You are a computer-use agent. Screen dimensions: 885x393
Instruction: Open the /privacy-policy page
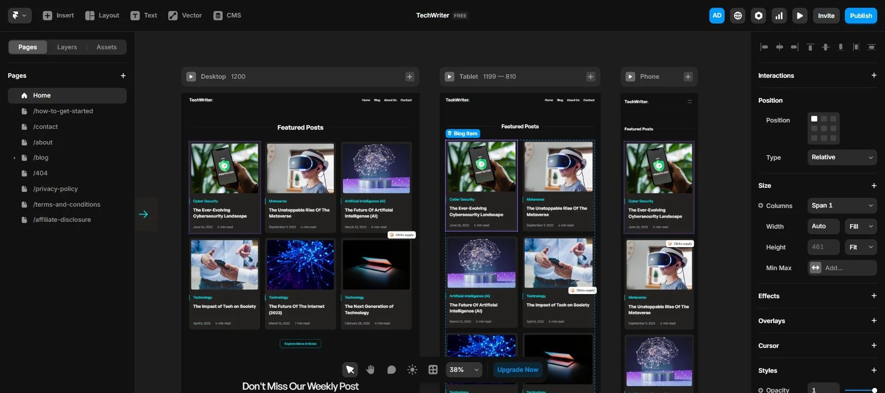(x=67, y=189)
